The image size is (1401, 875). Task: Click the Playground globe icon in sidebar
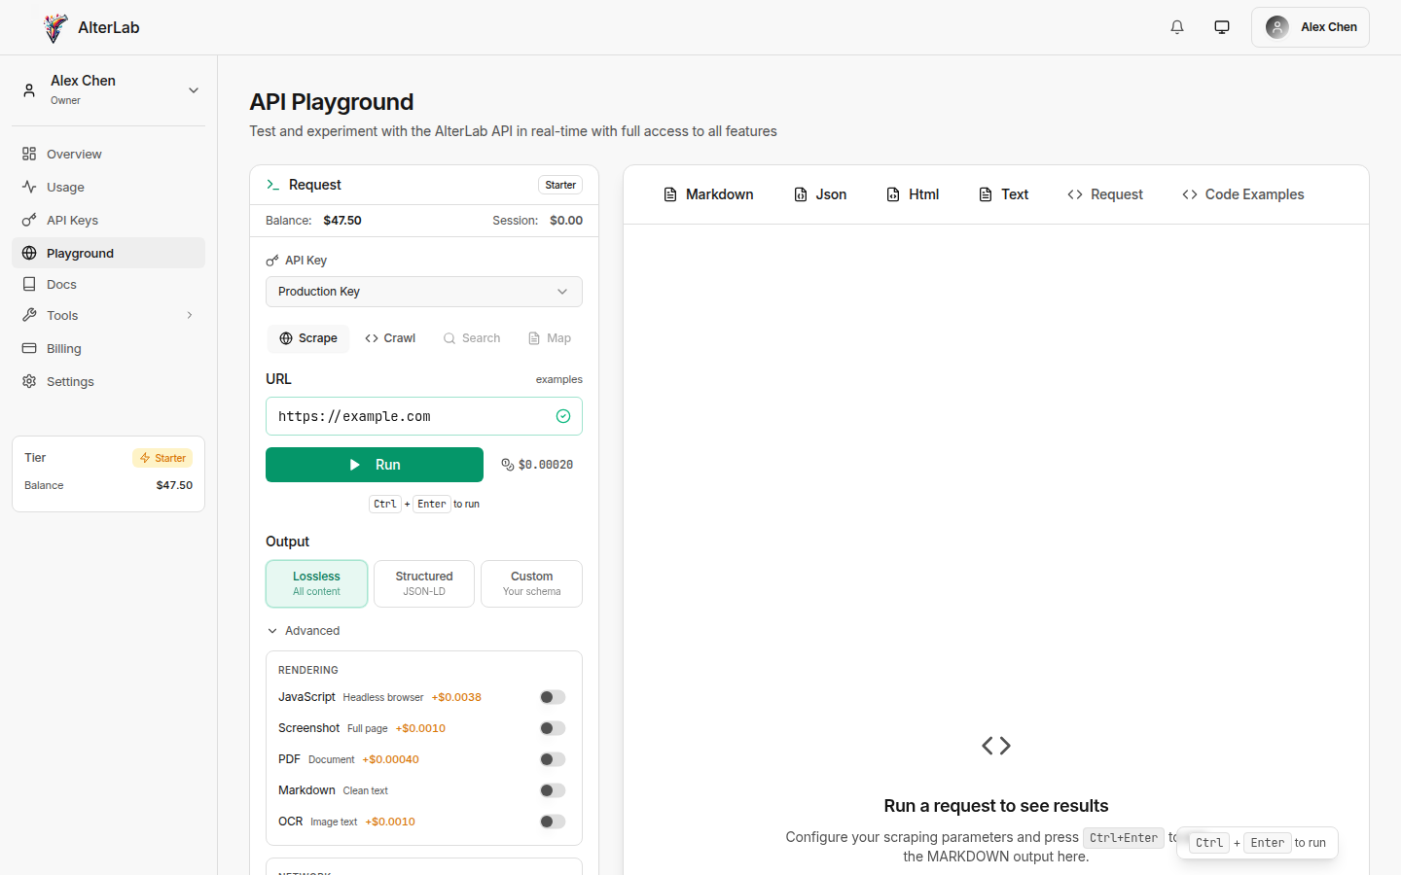[x=29, y=253]
